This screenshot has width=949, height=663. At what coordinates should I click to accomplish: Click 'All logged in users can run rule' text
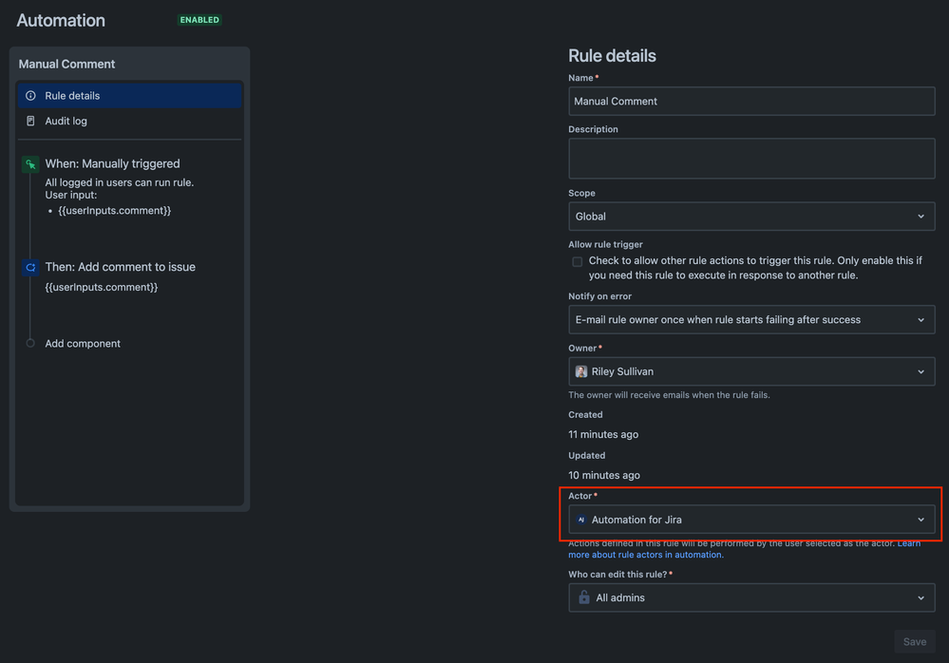[x=120, y=182]
